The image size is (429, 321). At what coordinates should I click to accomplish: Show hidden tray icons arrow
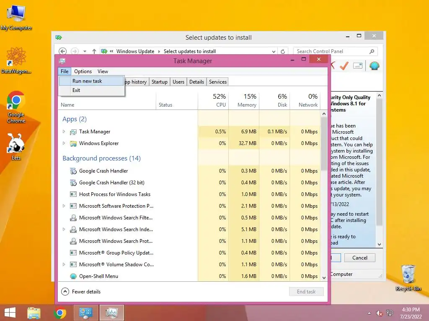coord(370,313)
